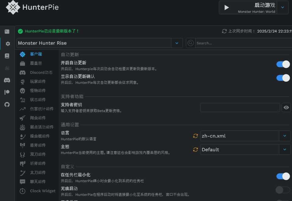Select the 太刀组件 icon

22,173
